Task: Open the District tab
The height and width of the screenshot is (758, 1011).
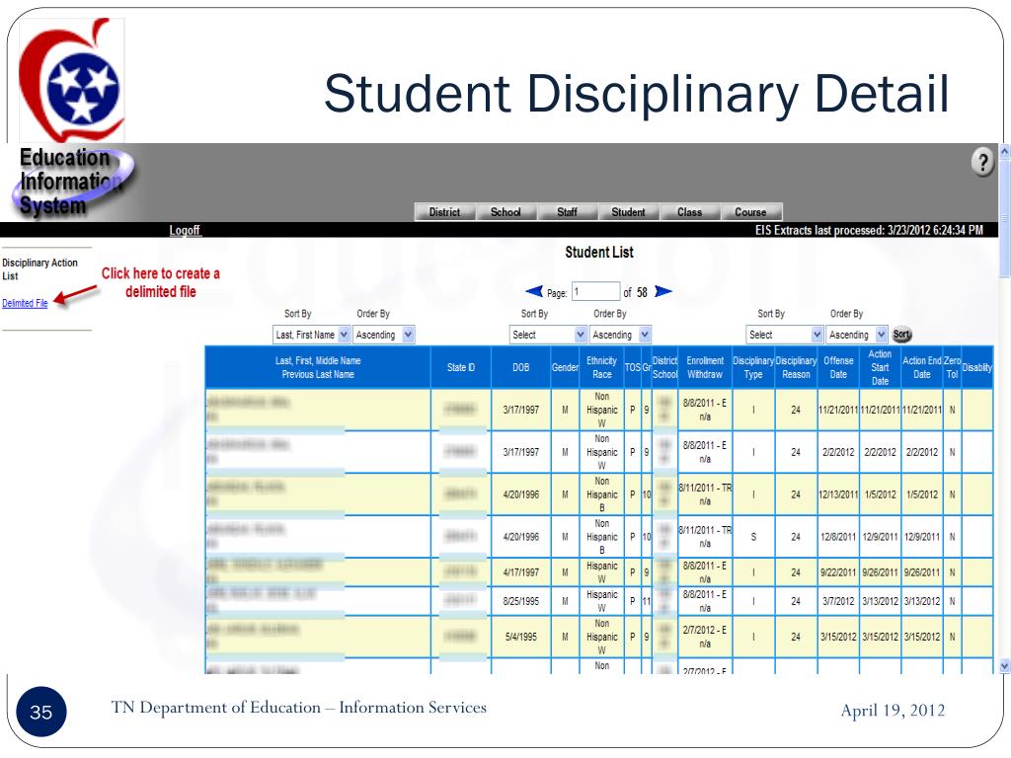Action: point(445,212)
